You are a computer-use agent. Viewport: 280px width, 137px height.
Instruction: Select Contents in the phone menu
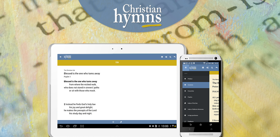196,85
